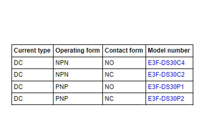Follow the E3F-DS30P1 model link

pos(166,87)
